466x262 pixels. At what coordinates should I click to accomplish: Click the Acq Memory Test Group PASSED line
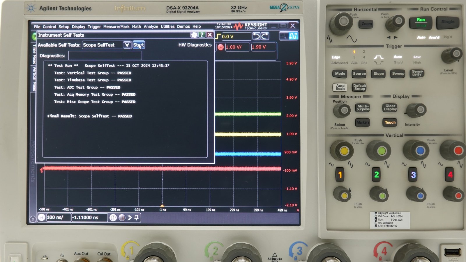[95, 95]
